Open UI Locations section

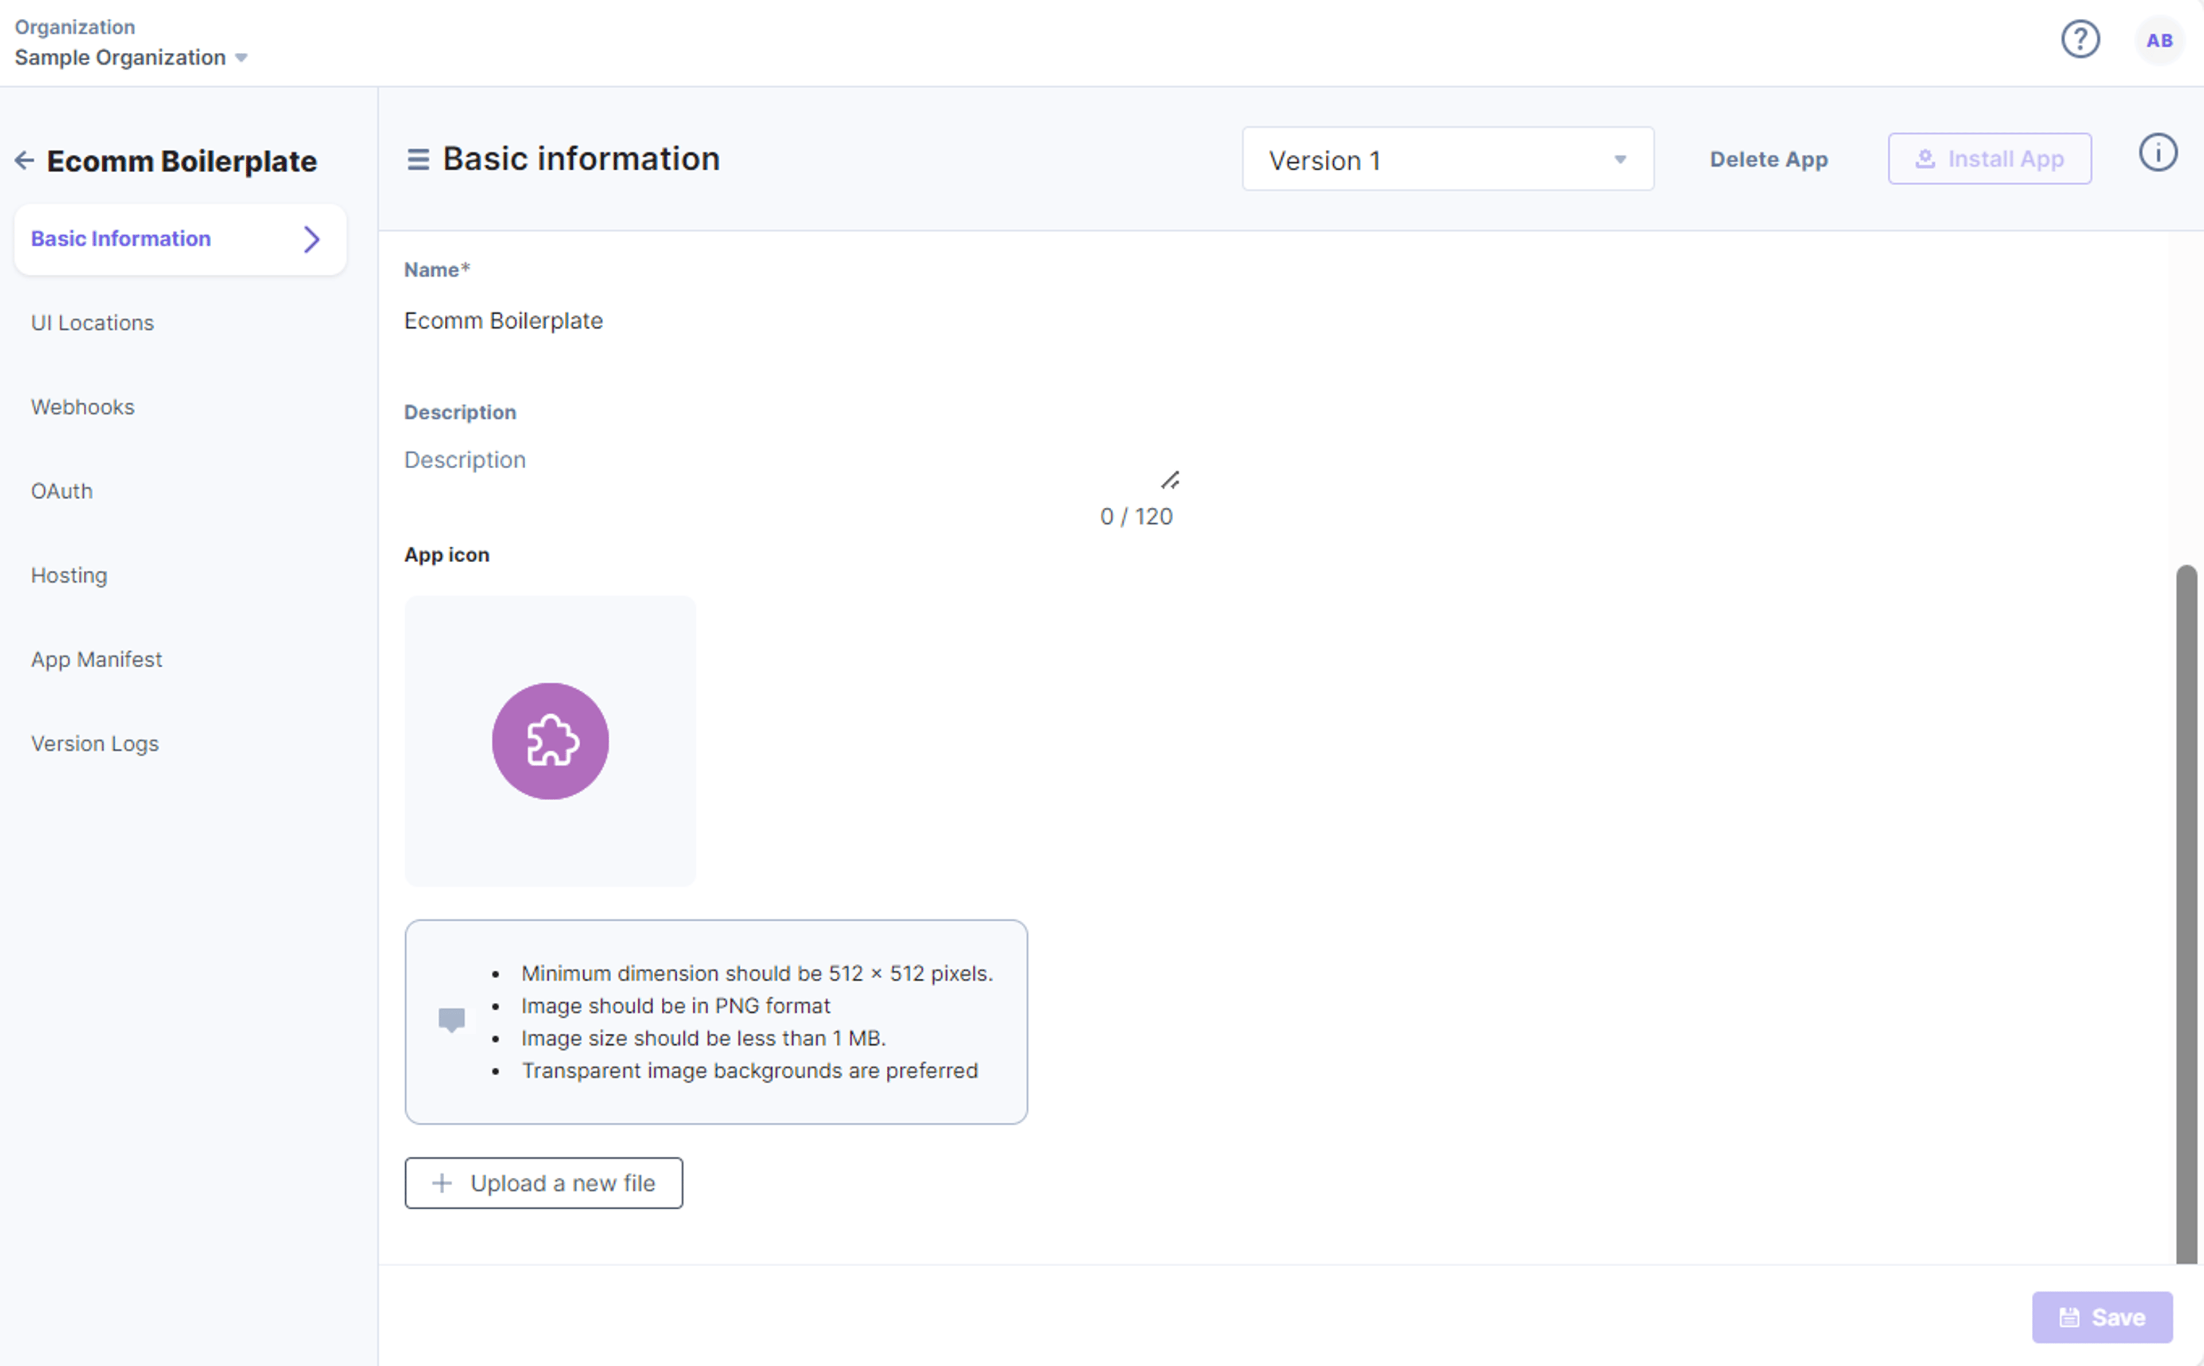click(x=92, y=324)
